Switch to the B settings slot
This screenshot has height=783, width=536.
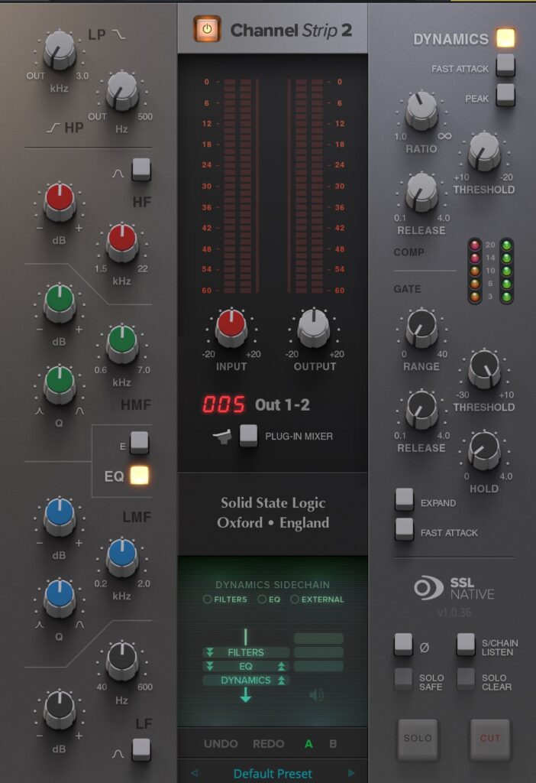333,743
